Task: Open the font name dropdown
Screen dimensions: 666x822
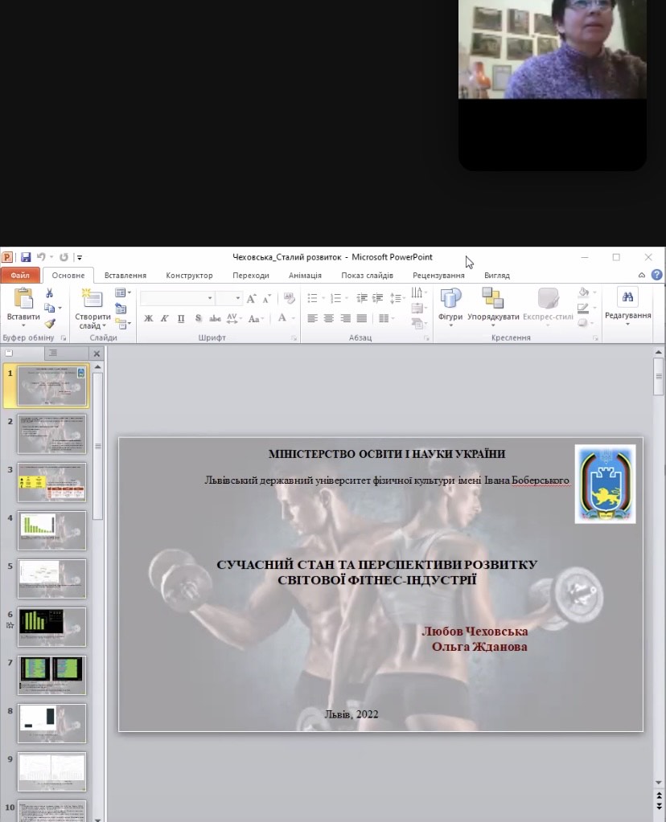Action: pos(210,298)
